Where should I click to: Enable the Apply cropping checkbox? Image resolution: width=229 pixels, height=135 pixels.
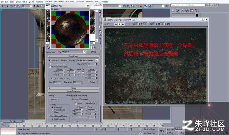(76, 103)
